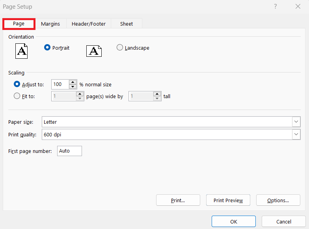This screenshot has height=229, width=309.
Task: Increase pages tall value with up arrow
Action: click(157, 94)
